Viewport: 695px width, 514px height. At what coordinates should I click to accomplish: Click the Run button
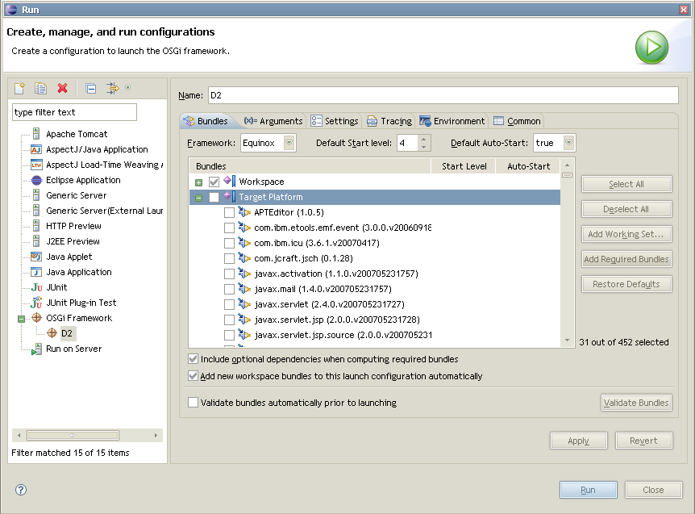coord(588,490)
